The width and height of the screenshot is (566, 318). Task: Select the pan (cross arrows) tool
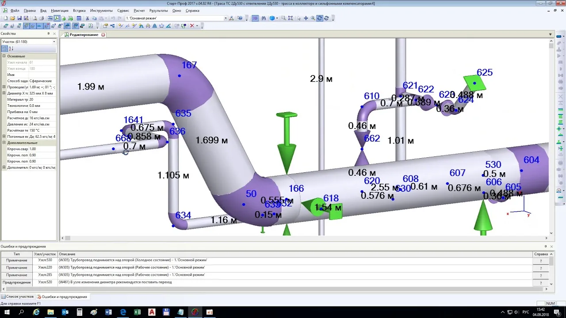click(306, 18)
